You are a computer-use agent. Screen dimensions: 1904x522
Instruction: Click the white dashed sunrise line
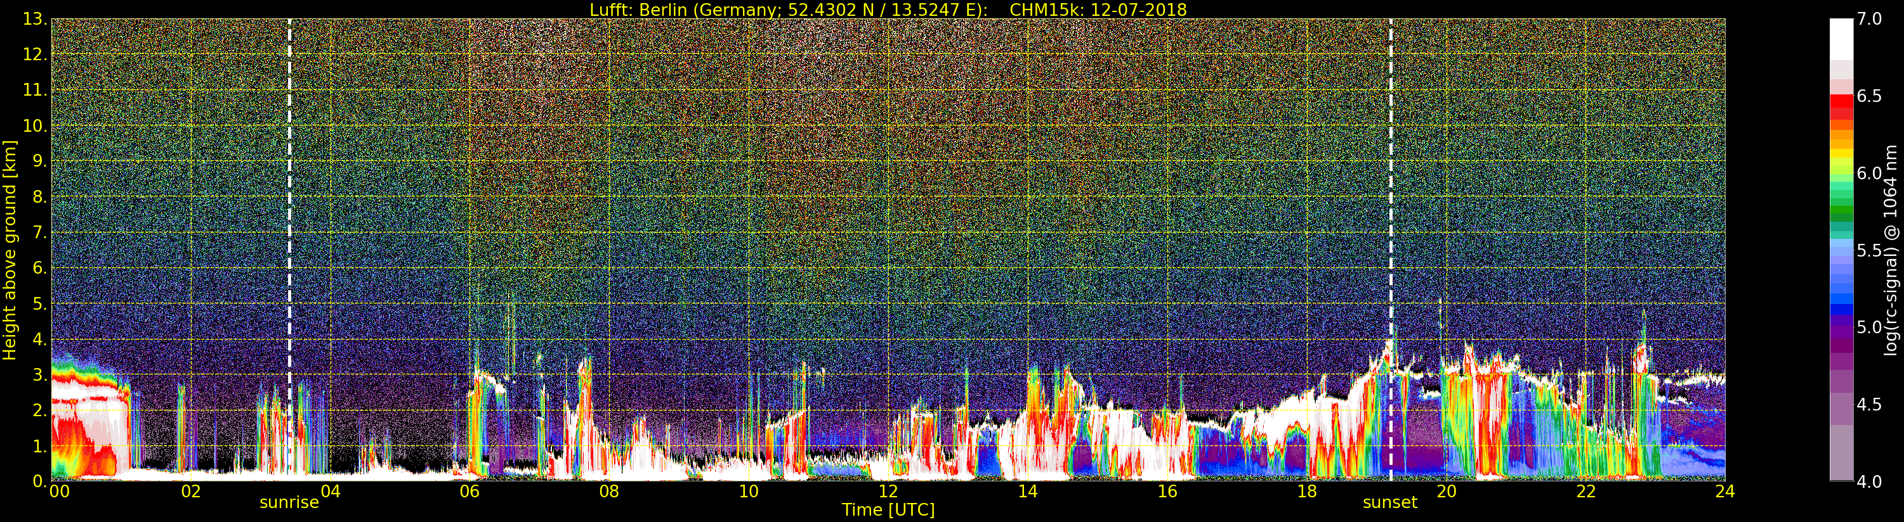pyautogui.click(x=289, y=250)
